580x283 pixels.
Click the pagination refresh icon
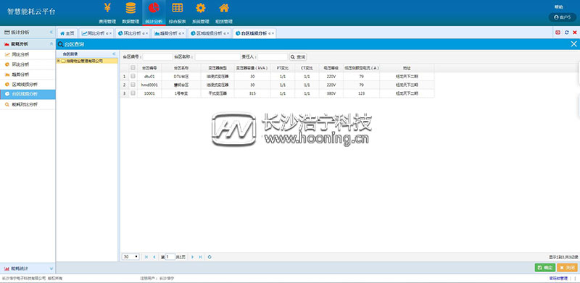[210, 257]
